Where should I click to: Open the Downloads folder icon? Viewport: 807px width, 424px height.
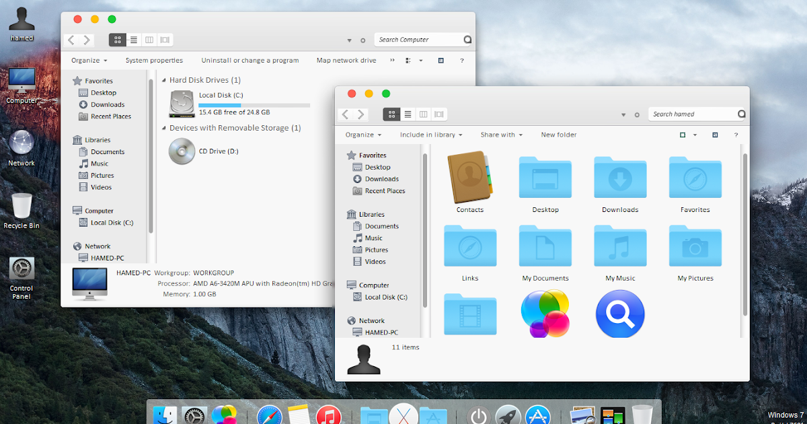coord(620,178)
